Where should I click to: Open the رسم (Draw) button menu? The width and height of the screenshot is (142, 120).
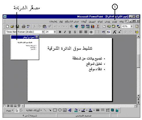click(10, 110)
